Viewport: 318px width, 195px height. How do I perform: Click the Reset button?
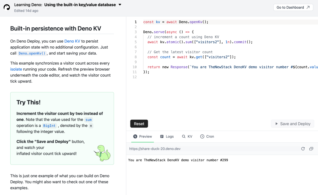pos(139,124)
